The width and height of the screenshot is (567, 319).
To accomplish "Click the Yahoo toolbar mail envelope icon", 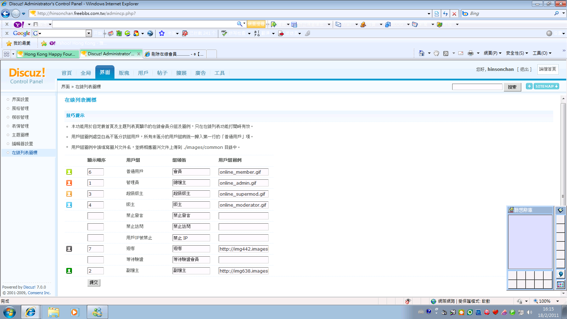I will pyautogui.click(x=338, y=24).
